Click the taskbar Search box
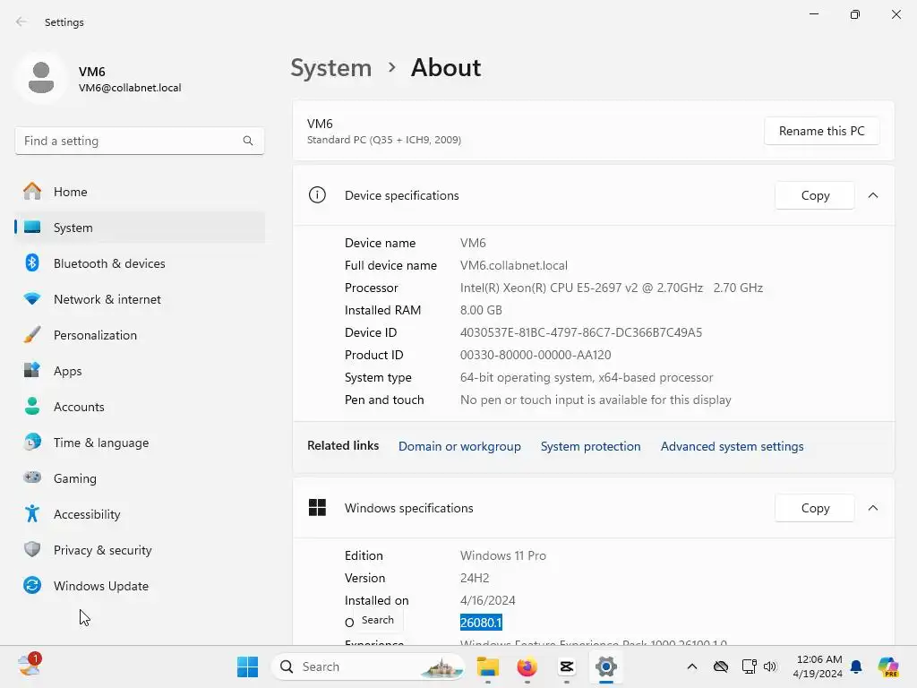917x688 pixels. pyautogui.click(x=368, y=666)
